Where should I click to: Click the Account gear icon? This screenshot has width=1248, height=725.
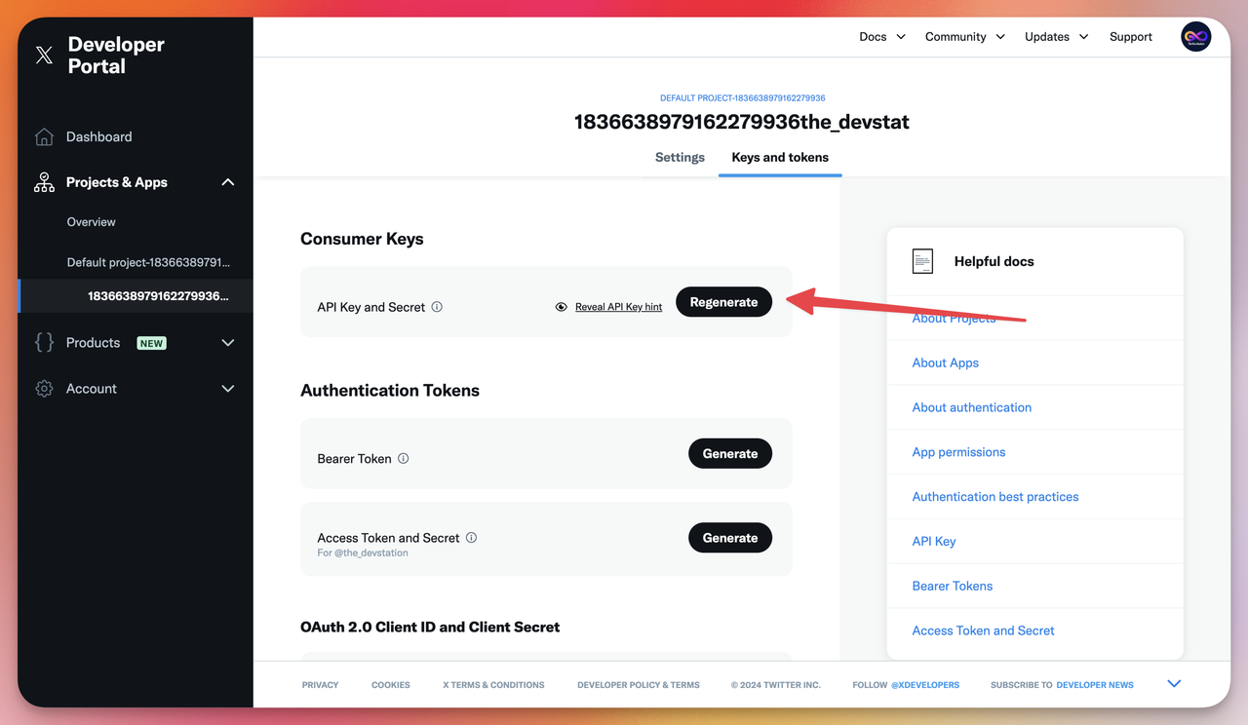[44, 389]
